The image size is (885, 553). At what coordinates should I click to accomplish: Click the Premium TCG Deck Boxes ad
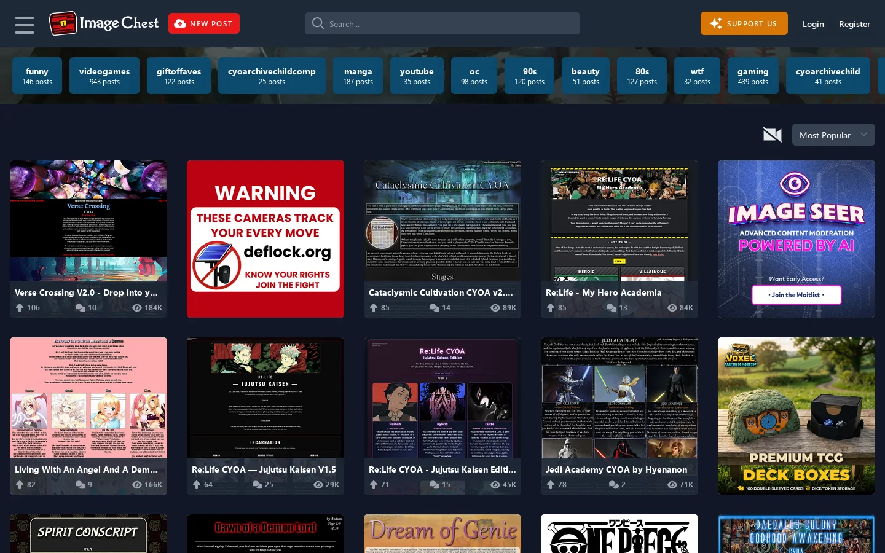click(796, 416)
